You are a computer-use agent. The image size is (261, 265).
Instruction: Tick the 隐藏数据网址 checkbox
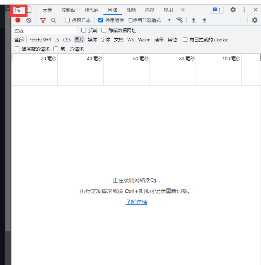click(x=104, y=30)
